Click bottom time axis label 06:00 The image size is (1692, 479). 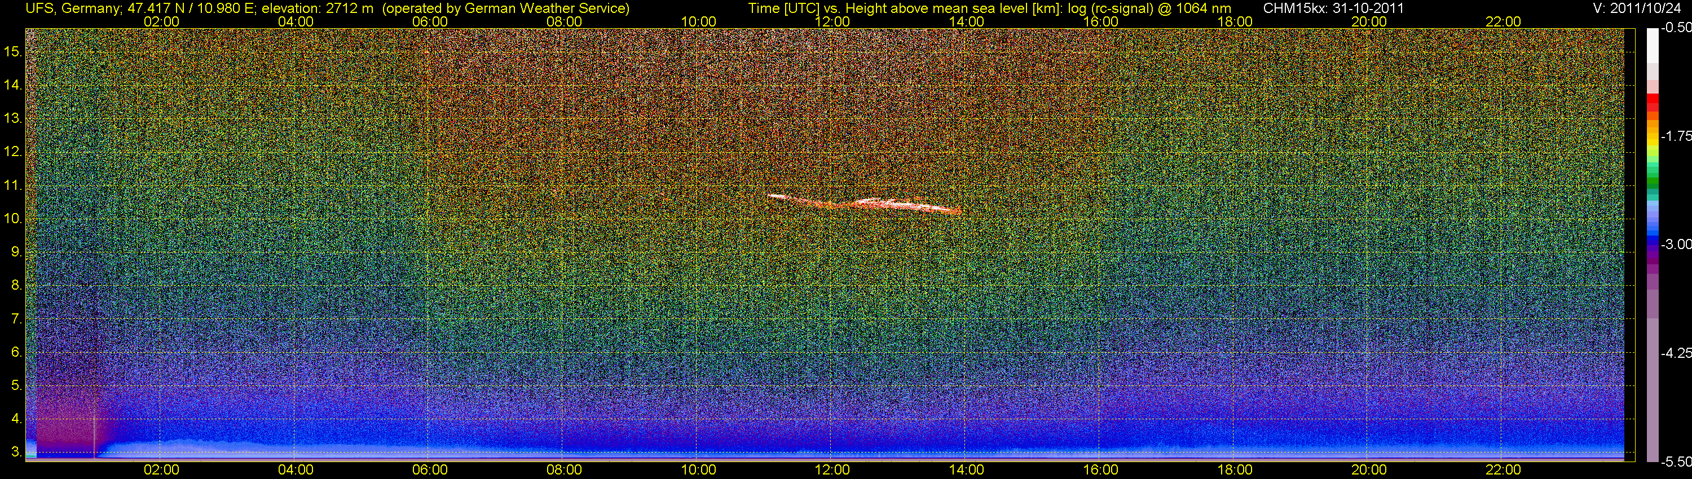pos(430,470)
